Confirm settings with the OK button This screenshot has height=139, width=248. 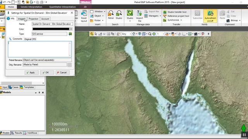(47, 73)
